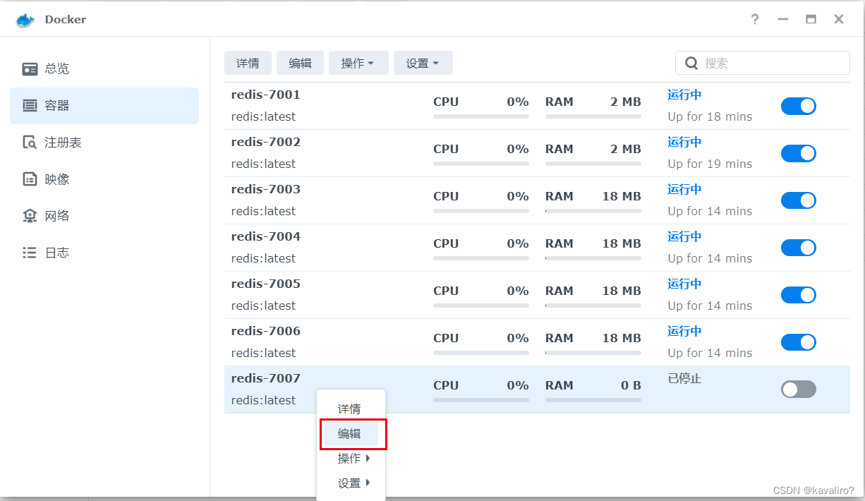This screenshot has height=501, width=865.
Task: Open the 设置 toolbar dropdown
Action: 423,63
